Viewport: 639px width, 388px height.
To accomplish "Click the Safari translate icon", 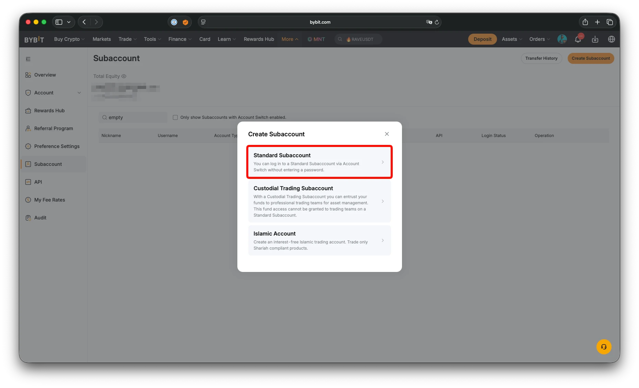I will click(429, 22).
